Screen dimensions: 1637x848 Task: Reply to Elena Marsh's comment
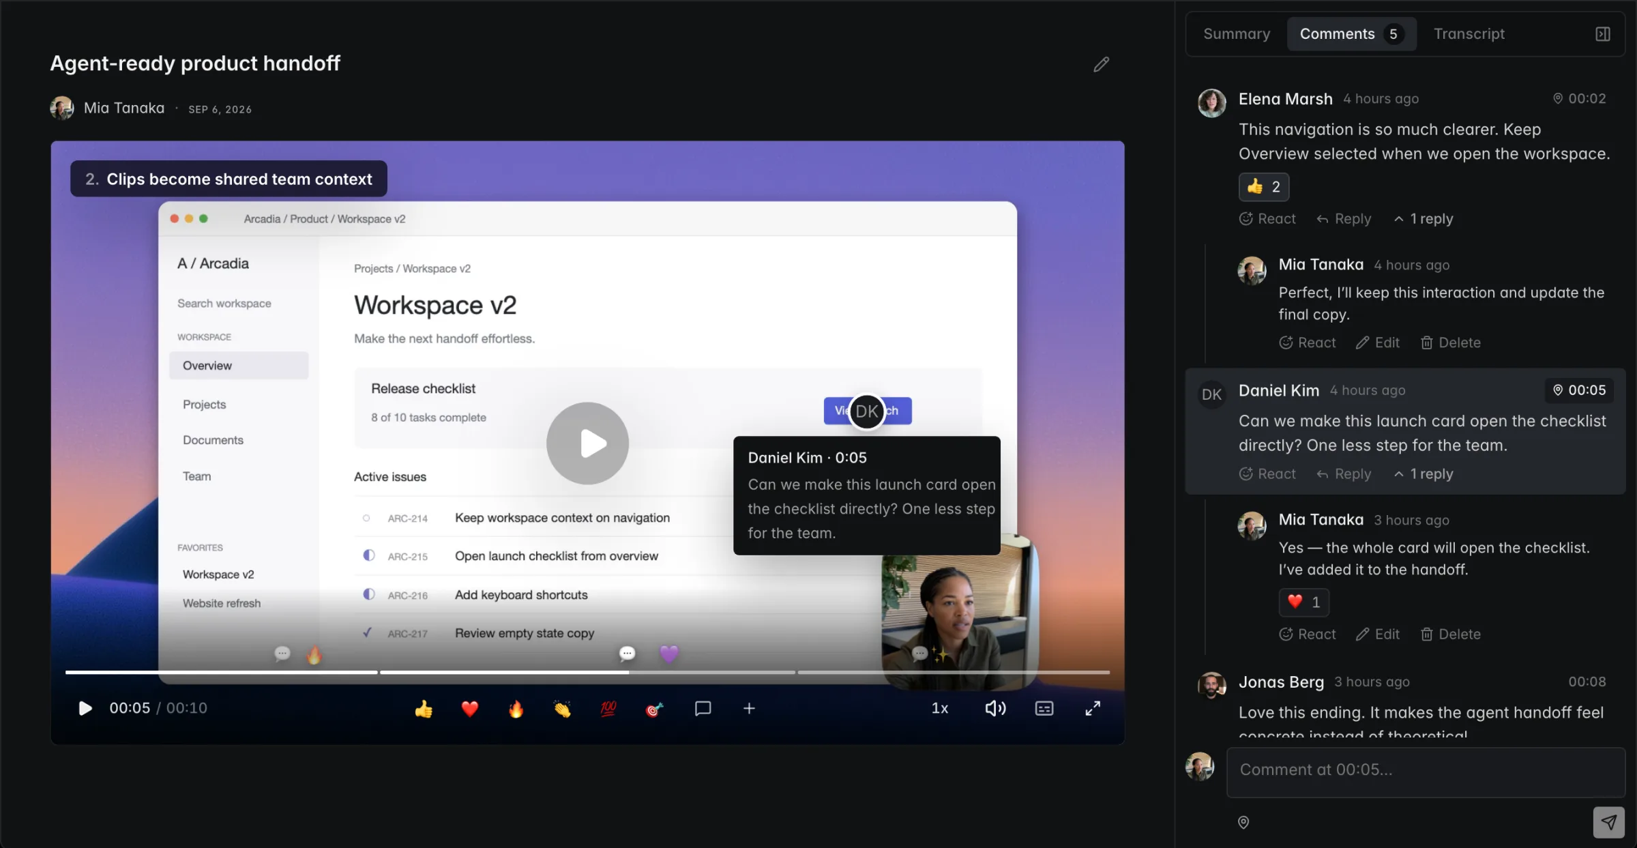point(1344,219)
